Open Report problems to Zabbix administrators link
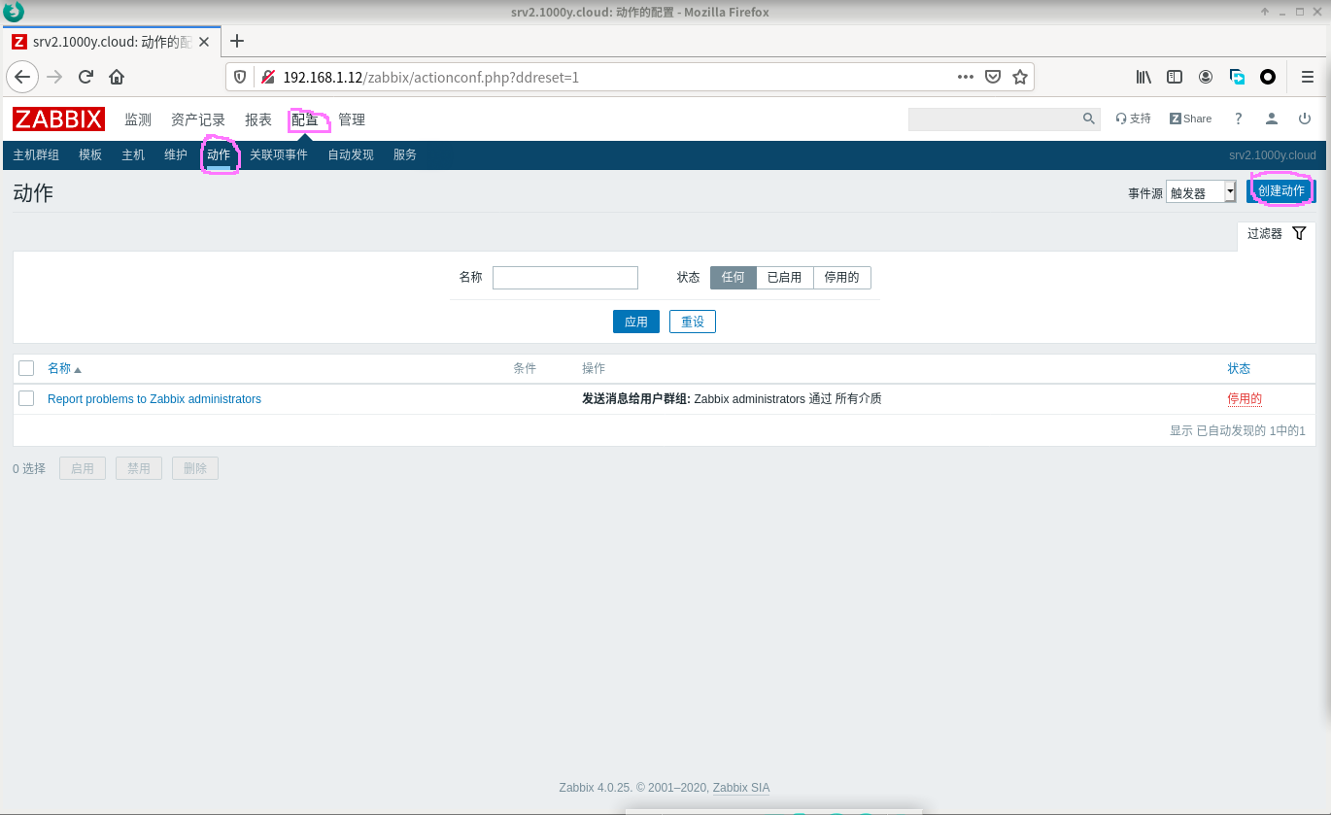1331x815 pixels. pos(154,399)
